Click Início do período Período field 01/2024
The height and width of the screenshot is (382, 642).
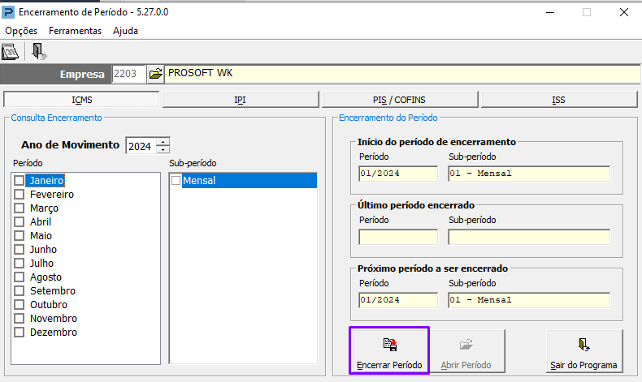398,174
